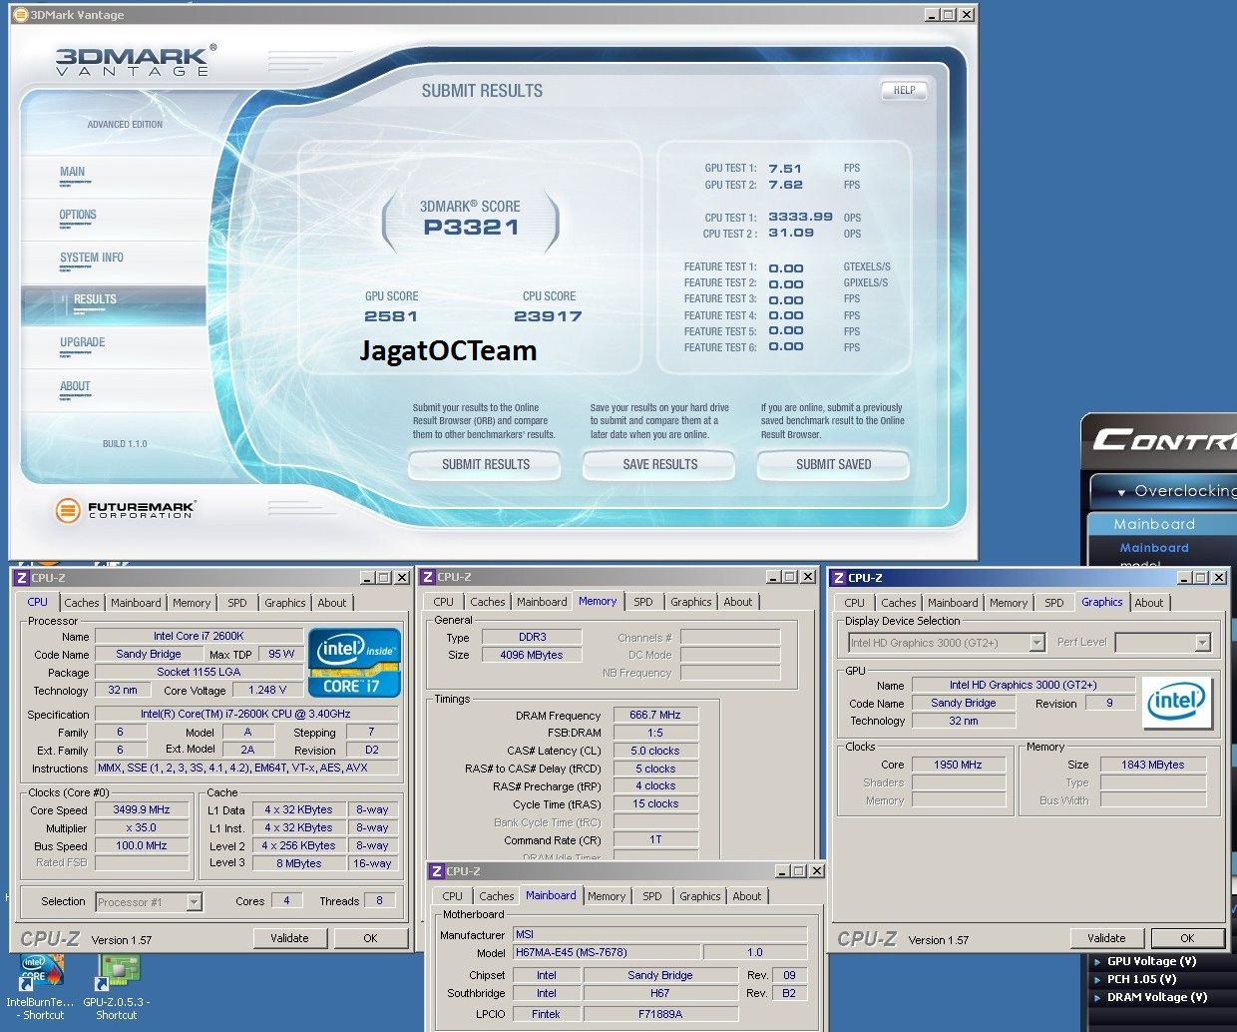The image size is (1237, 1032).
Task: Open the Processor #1 selection dropdown
Action: tap(194, 902)
